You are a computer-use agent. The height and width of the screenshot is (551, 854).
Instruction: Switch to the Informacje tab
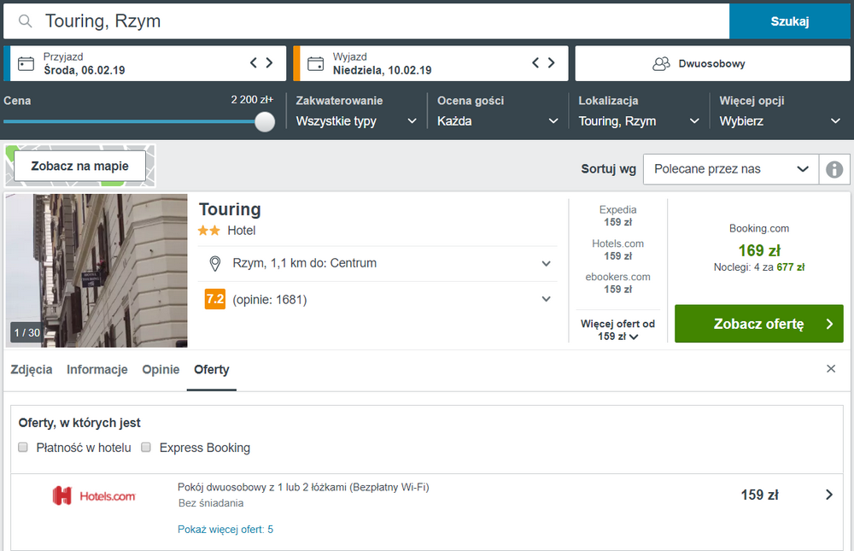(x=97, y=370)
